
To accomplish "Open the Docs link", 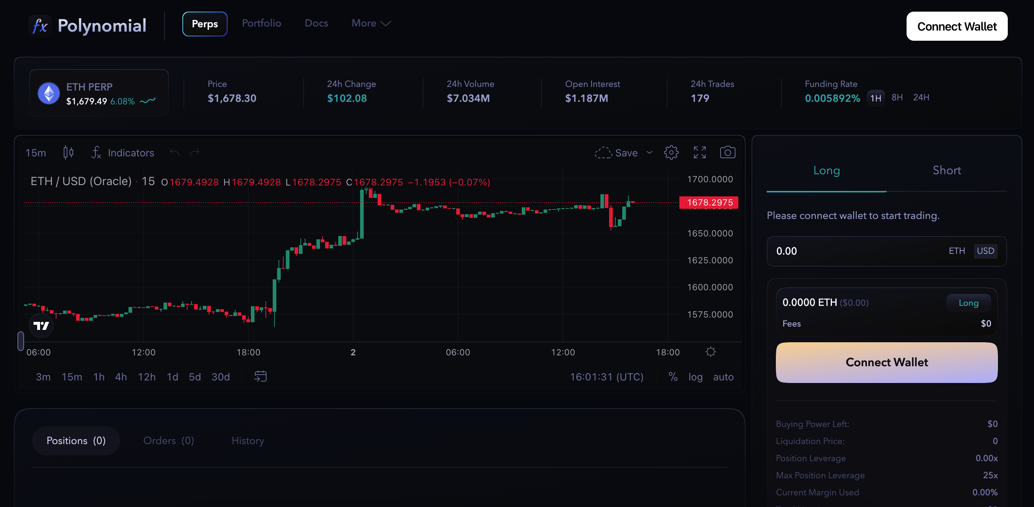I will click(316, 23).
